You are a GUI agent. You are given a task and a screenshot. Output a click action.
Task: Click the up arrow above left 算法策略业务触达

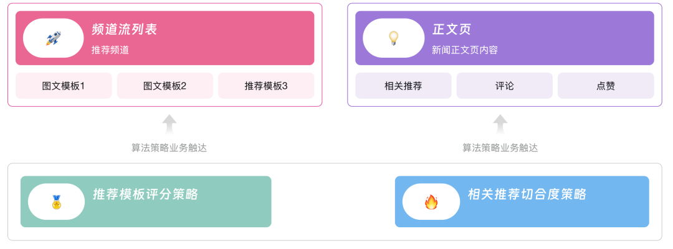click(169, 124)
